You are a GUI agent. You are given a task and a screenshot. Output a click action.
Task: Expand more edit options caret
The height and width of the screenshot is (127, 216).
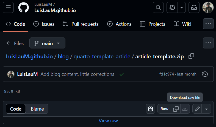click(x=206, y=109)
